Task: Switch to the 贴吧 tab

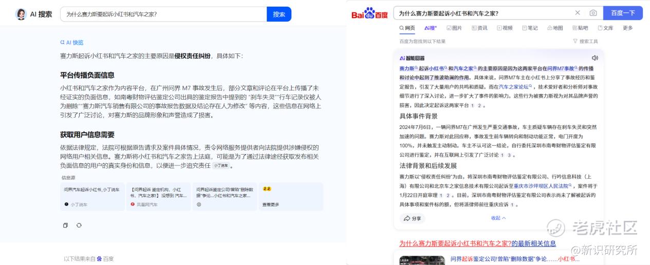Action: click(x=580, y=28)
